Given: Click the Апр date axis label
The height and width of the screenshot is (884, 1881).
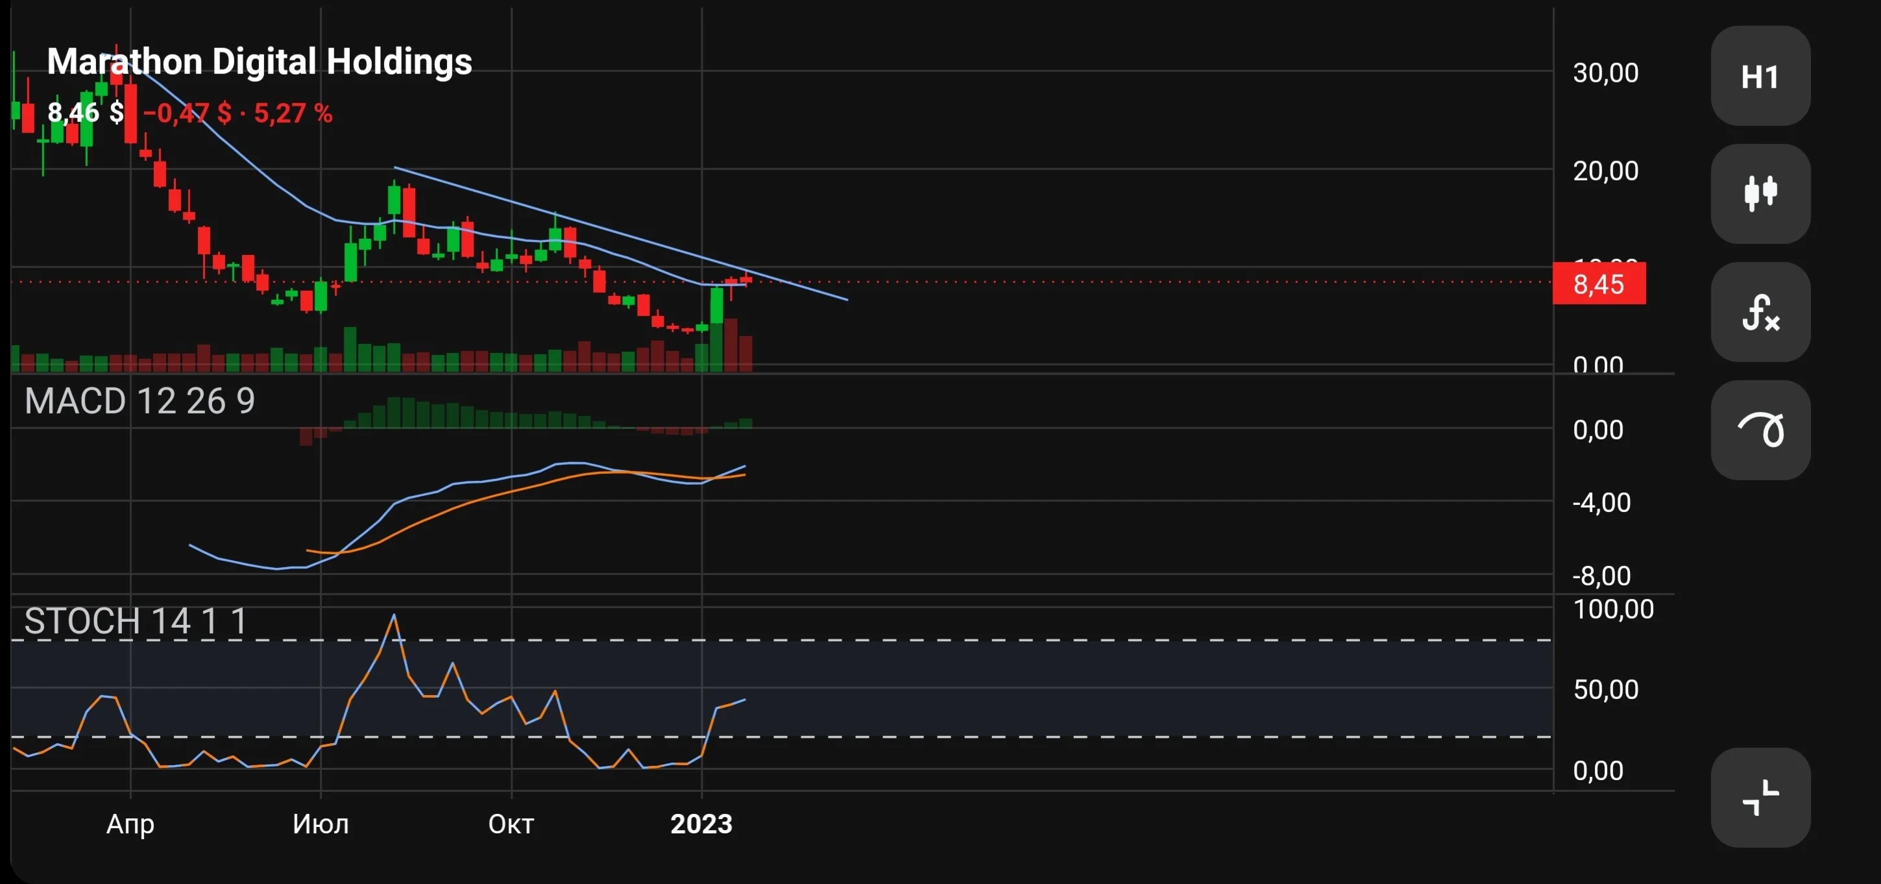Looking at the screenshot, I should click(130, 824).
